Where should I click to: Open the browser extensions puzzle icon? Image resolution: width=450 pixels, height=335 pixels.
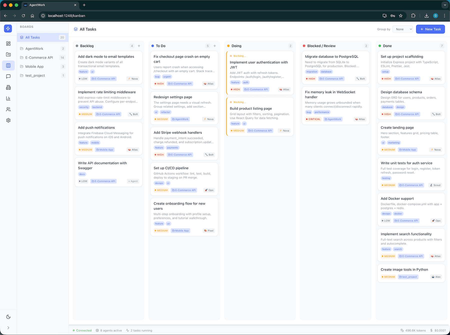413,15
